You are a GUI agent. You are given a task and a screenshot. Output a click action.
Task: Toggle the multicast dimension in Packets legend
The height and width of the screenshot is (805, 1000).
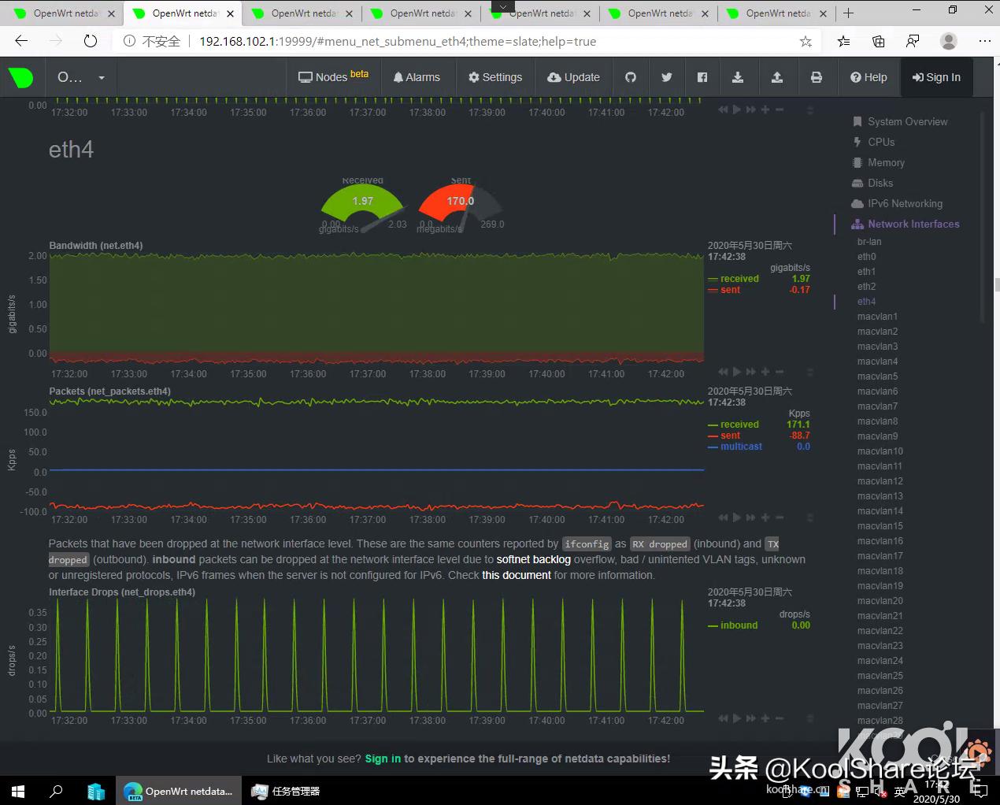740,447
